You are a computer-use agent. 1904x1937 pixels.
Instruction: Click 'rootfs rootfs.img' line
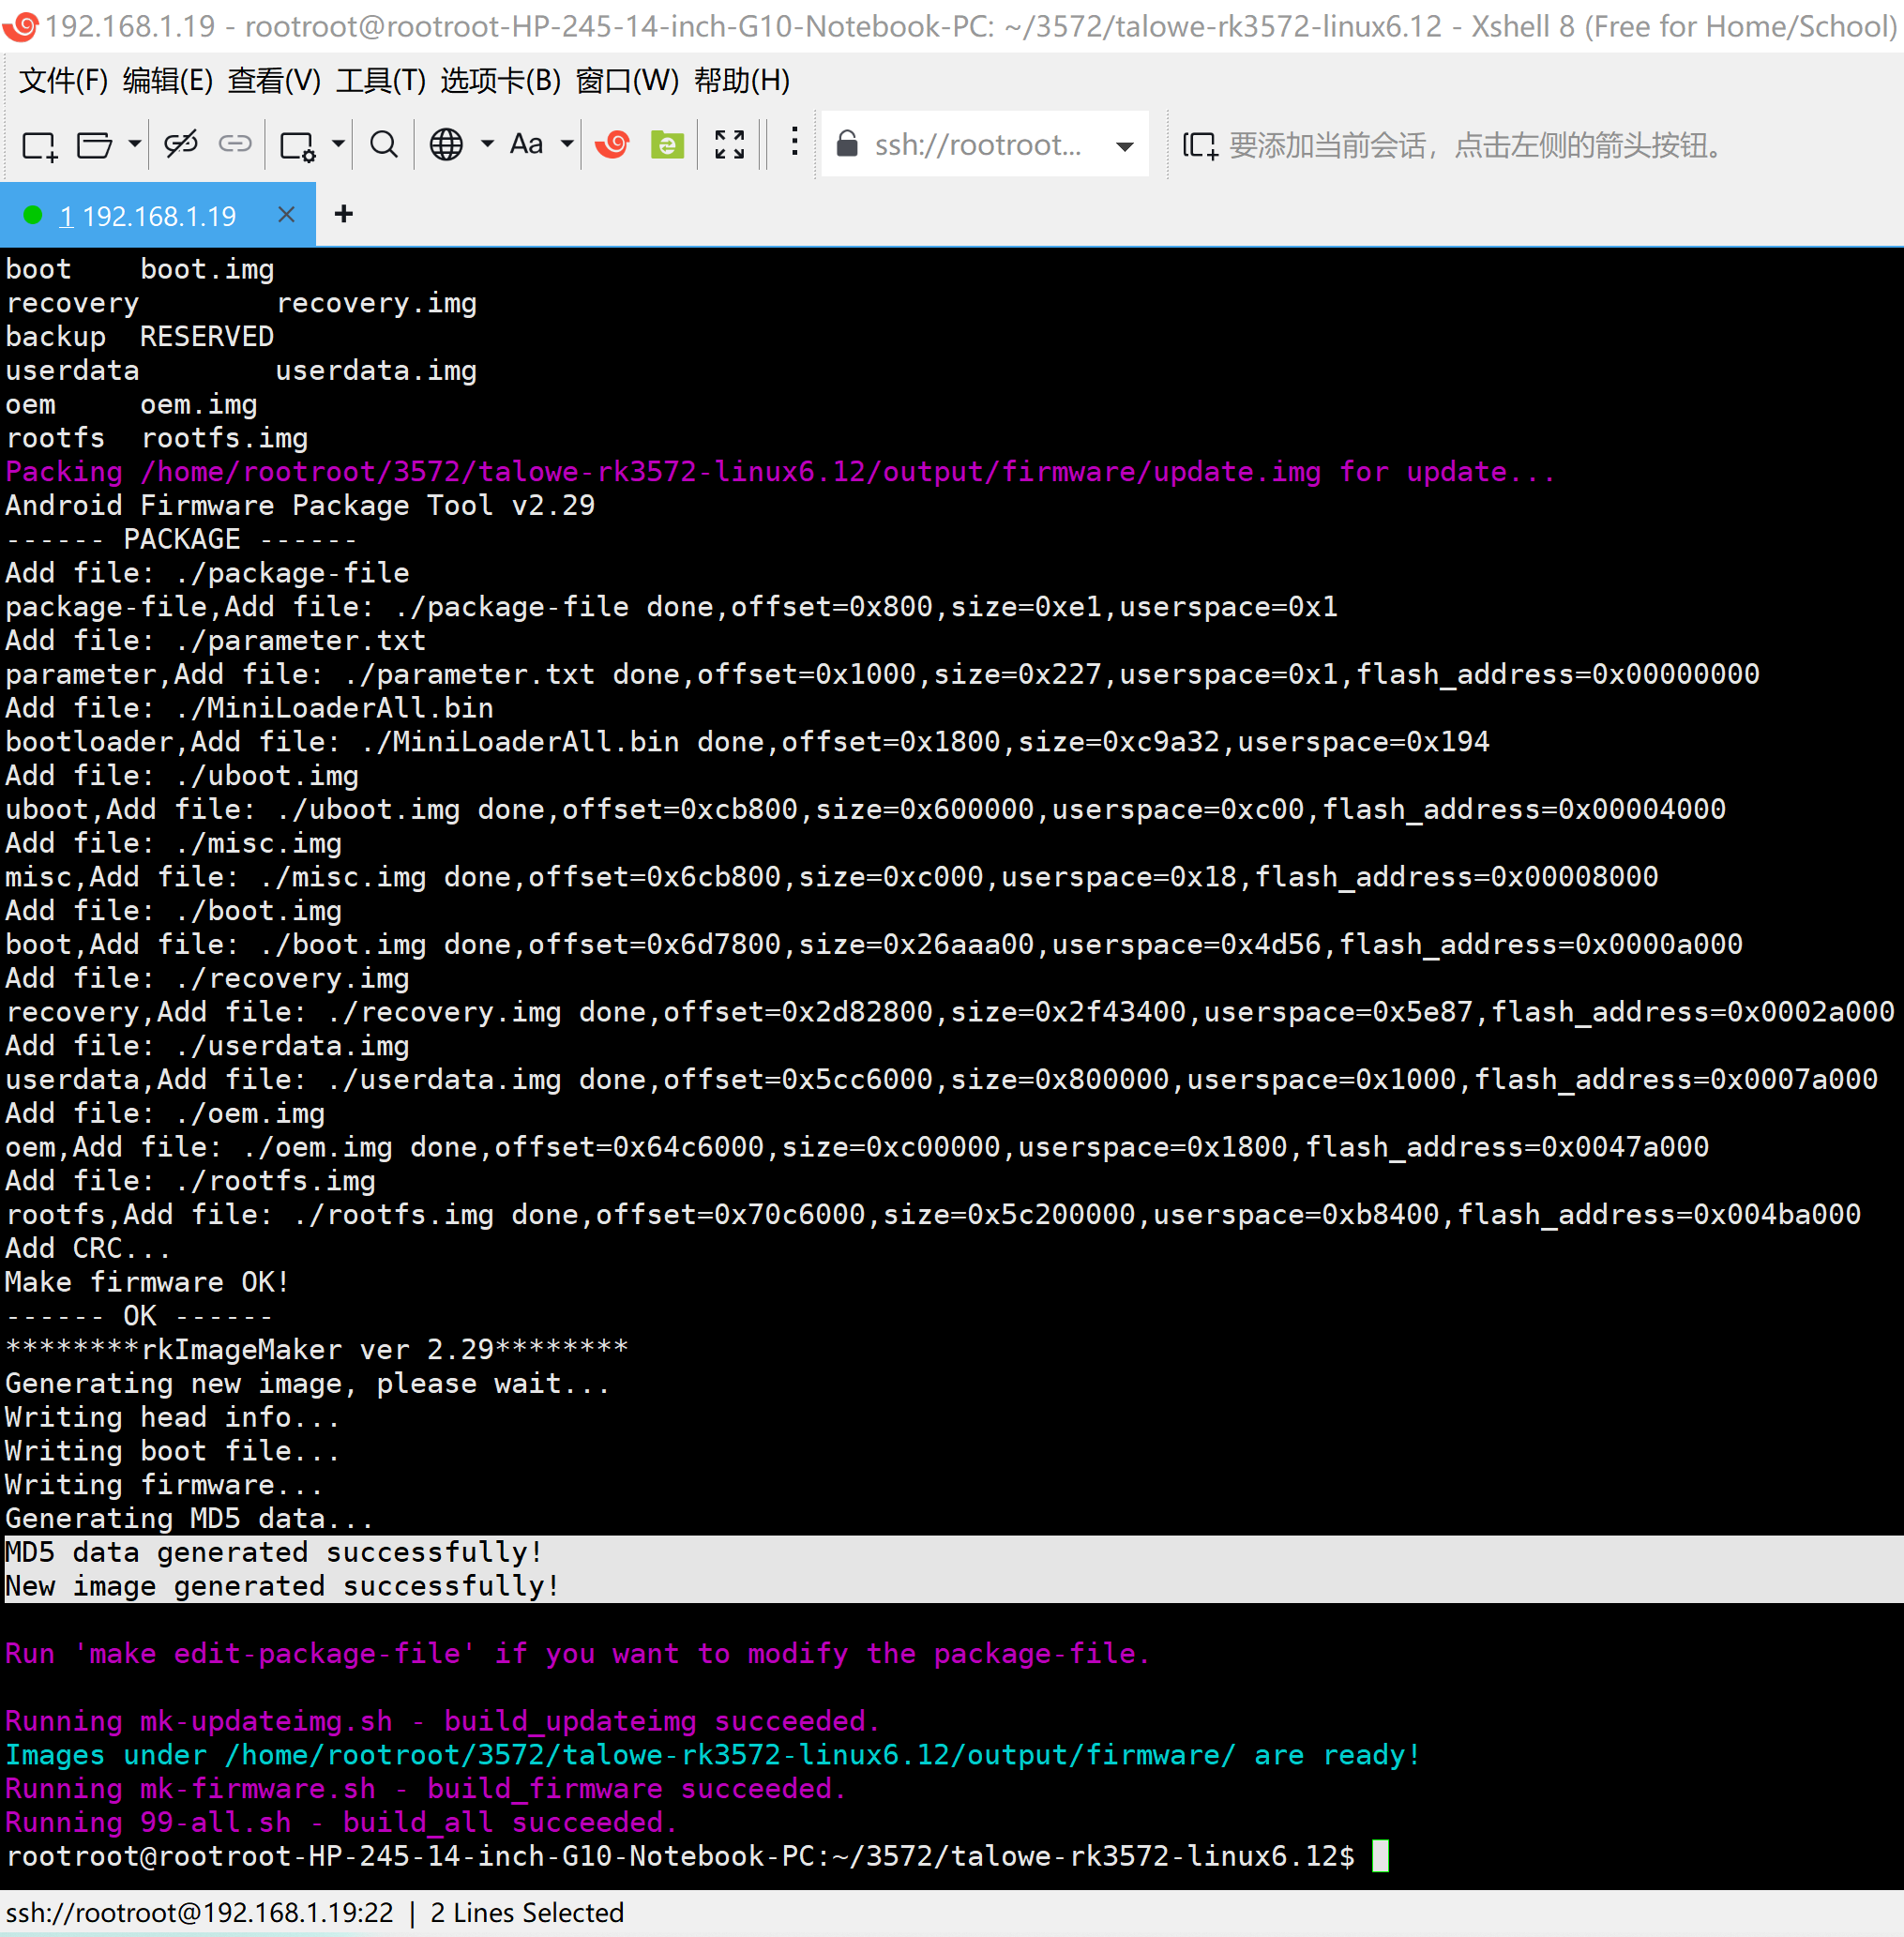coord(156,438)
